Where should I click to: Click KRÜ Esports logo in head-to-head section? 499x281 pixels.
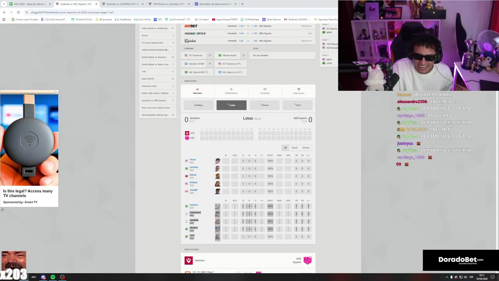coord(308,260)
